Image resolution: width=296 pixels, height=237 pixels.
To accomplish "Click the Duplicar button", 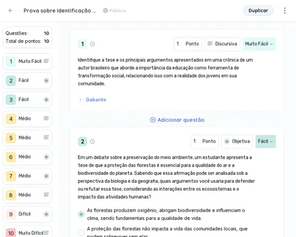I will 258,10.
